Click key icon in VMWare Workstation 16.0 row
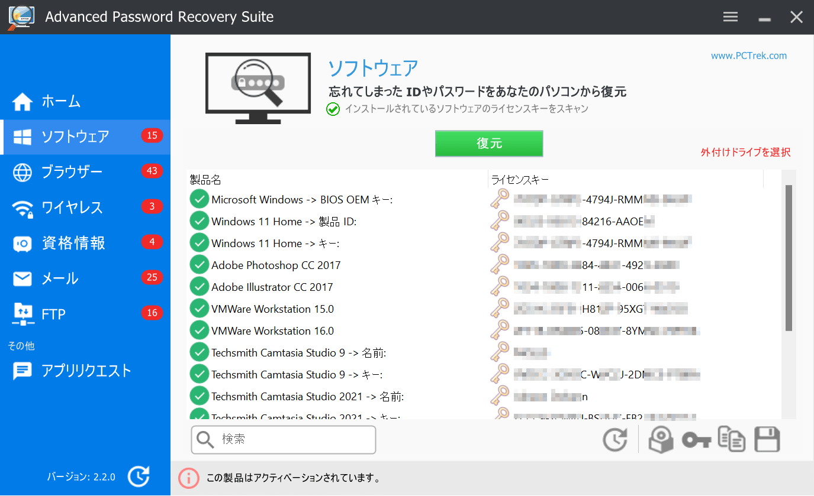The height and width of the screenshot is (496, 814). (x=500, y=330)
